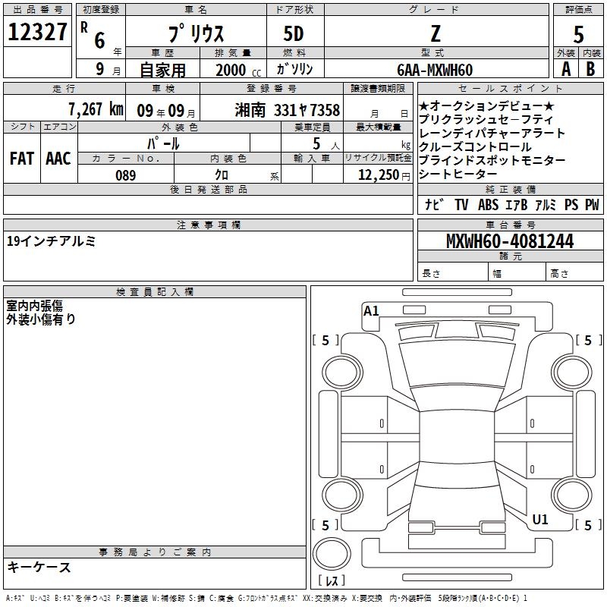Select sales point クルーズコントロール

[475, 146]
